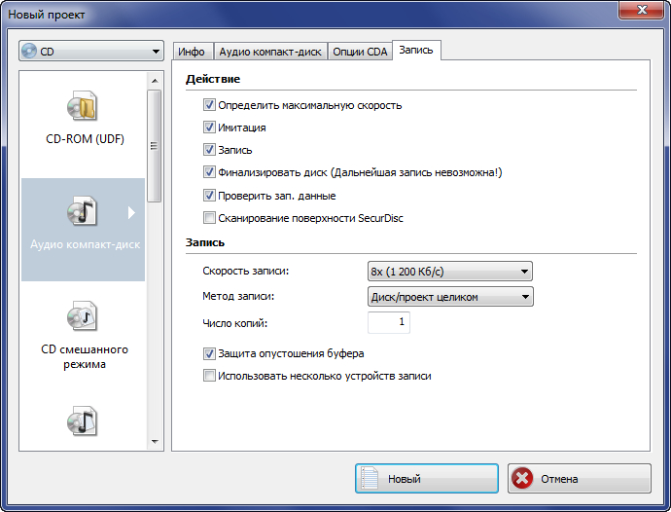
Task: Click the red X icon on Отмена
Action: [x=522, y=478]
